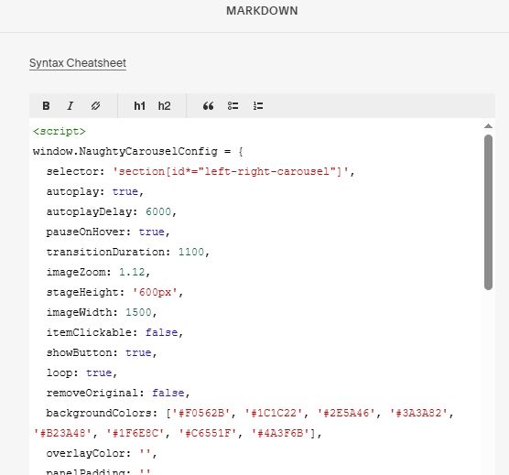Apply heading 2 with the h2 button
Screen dimensions: 509x475
click(164, 106)
